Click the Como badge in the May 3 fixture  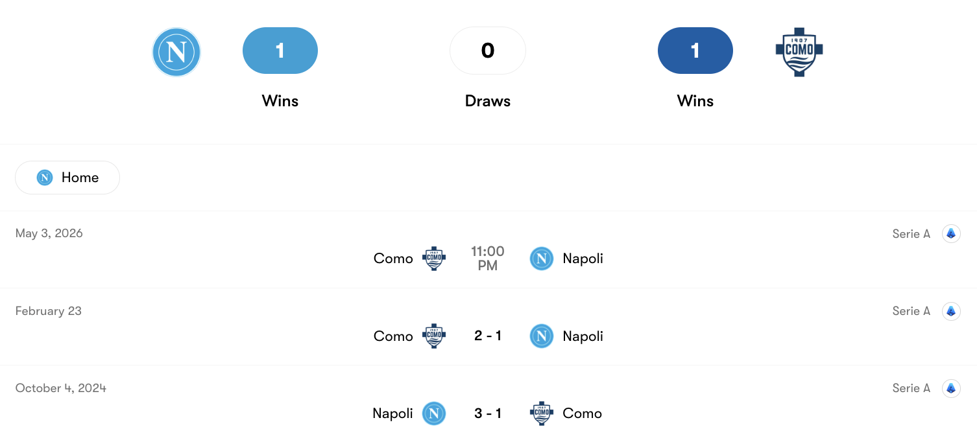[433, 258]
